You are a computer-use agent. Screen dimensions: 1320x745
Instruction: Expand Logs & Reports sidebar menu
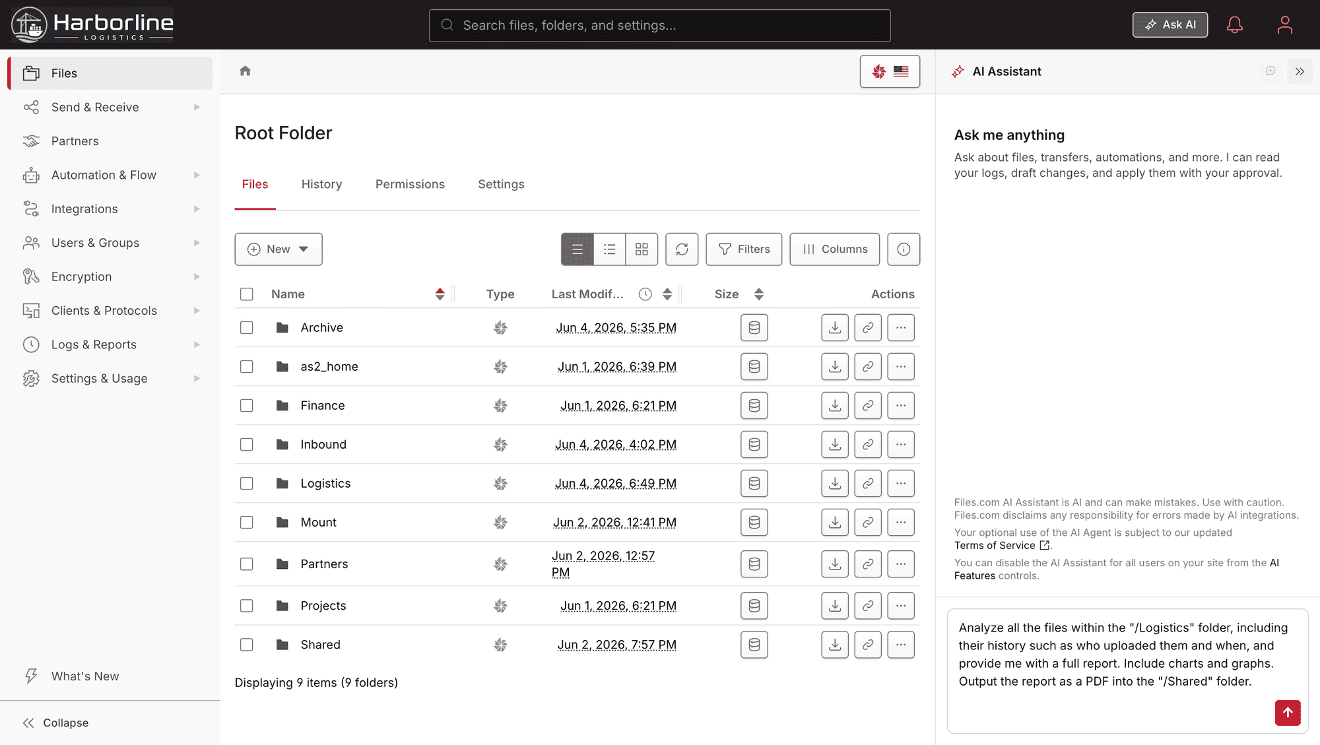point(110,344)
